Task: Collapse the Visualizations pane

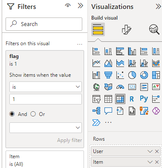Action: (x=158, y=6)
